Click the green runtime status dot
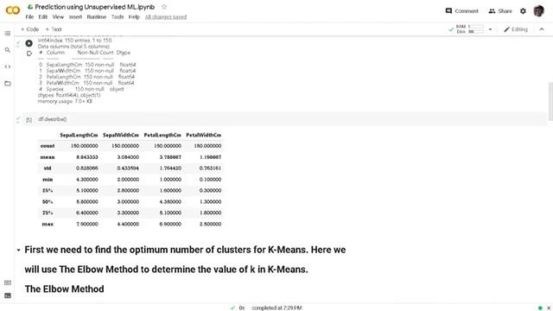553x311 pixels. click(540, 308)
